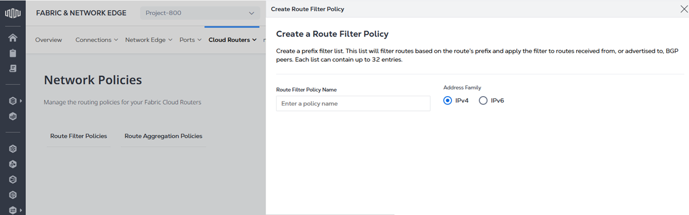Expand the arrow beside the layers sidebar icon
The height and width of the screenshot is (215, 689).
pyautogui.click(x=21, y=100)
